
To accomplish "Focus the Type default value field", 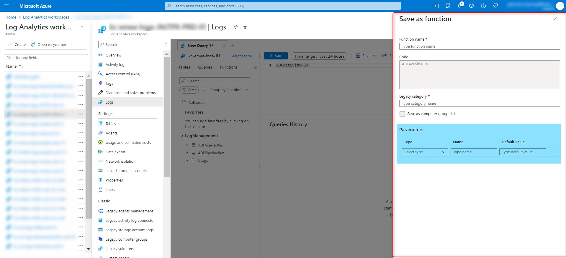I will [522, 152].
